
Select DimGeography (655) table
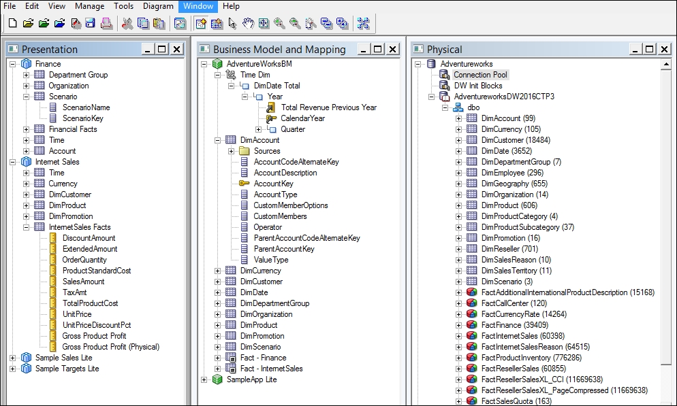tap(514, 184)
